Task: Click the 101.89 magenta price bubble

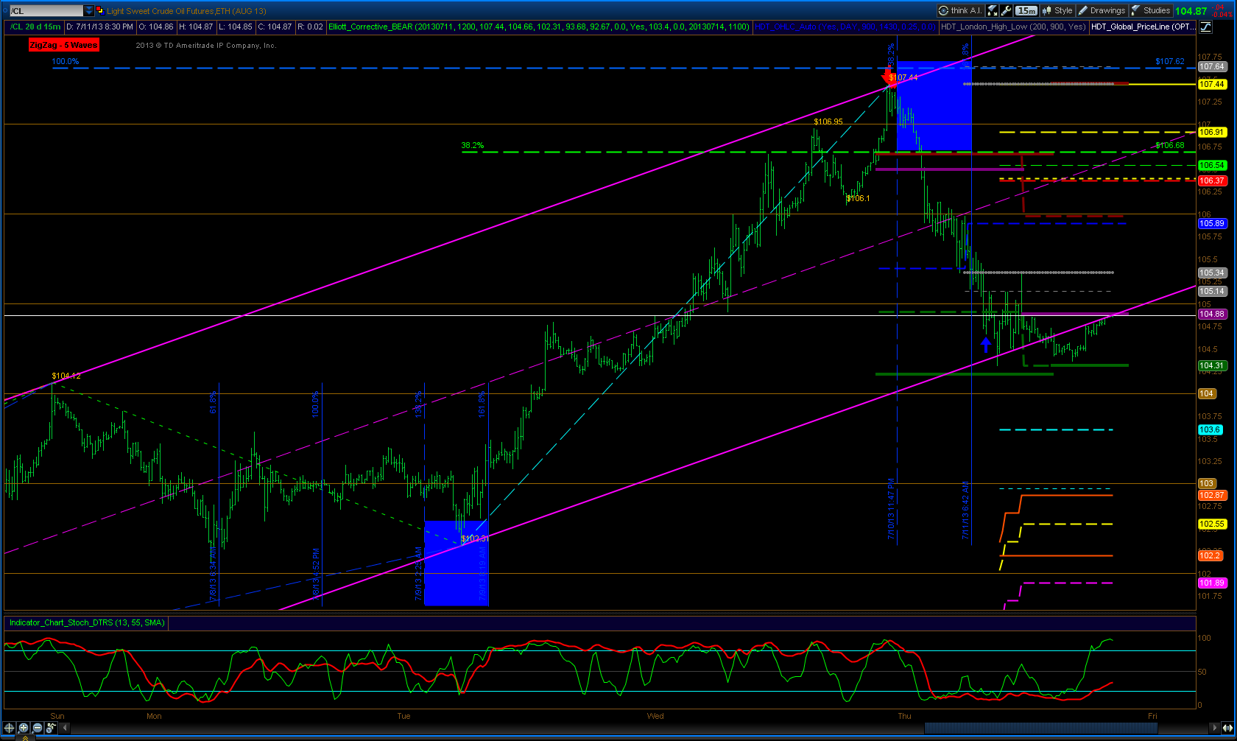Action: point(1211,583)
